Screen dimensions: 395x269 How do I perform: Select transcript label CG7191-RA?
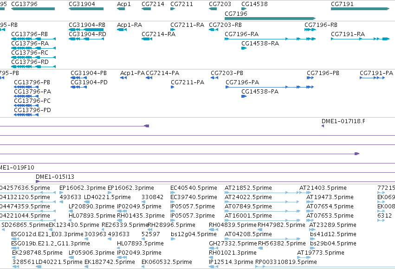348,34
